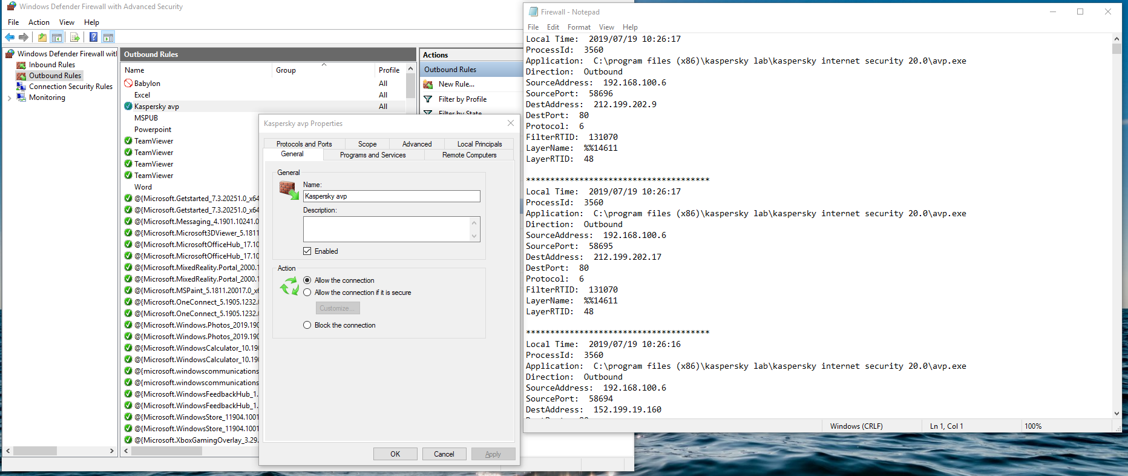Click the blue Back arrow in toolbar

pyautogui.click(x=10, y=38)
